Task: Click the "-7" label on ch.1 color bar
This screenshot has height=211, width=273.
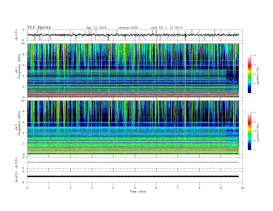Action: (x=254, y=93)
